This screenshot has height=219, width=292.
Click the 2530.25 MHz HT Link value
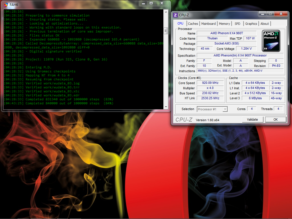210,98
